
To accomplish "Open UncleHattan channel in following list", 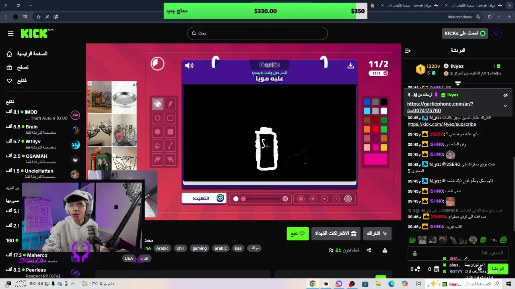I will click(43, 174).
